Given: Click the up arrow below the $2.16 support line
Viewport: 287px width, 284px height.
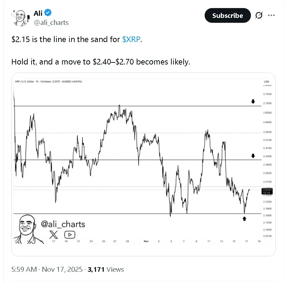Looking at the screenshot, I should (245, 219).
